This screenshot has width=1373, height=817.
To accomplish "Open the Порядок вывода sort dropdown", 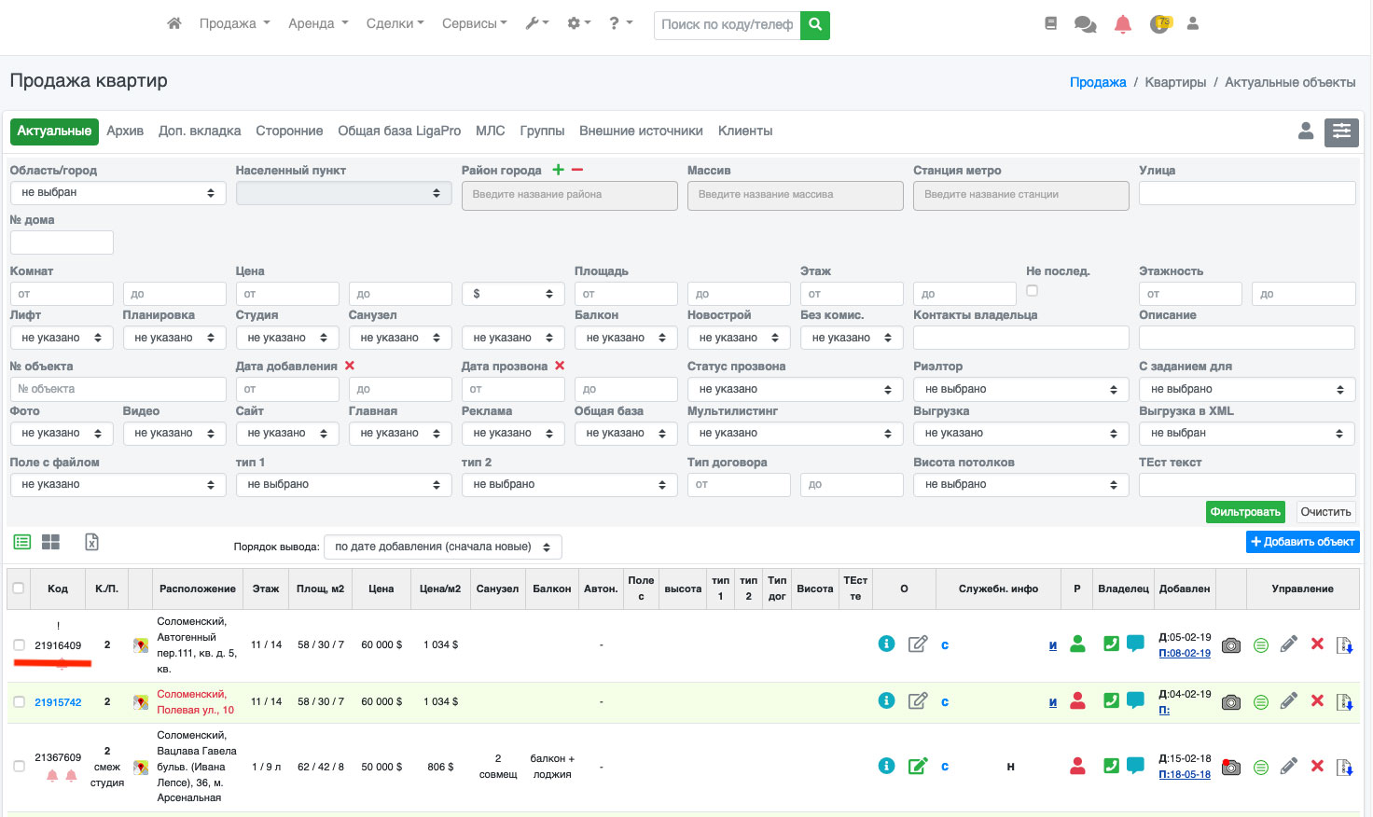I will pos(442,547).
